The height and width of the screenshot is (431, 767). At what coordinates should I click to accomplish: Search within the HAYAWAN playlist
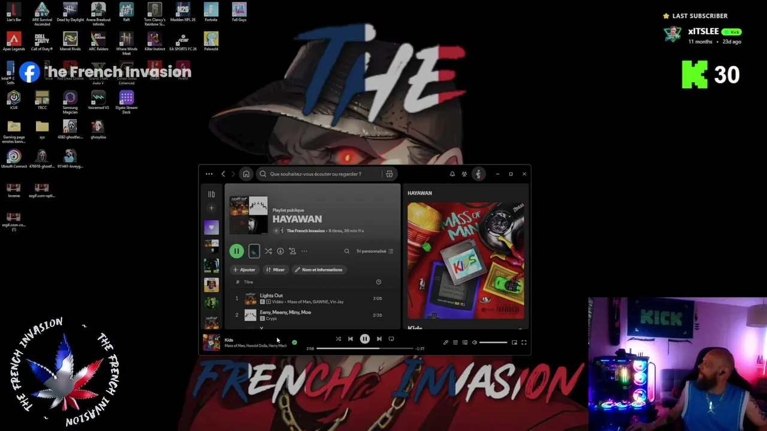tap(346, 251)
